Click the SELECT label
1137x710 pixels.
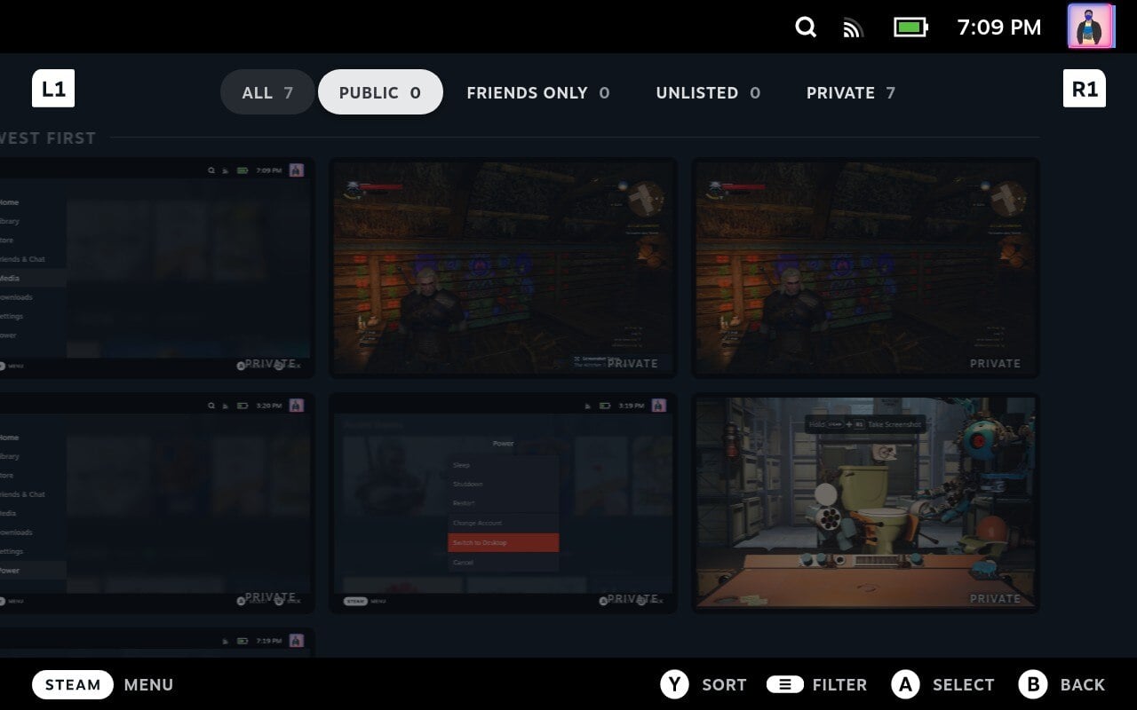963,684
